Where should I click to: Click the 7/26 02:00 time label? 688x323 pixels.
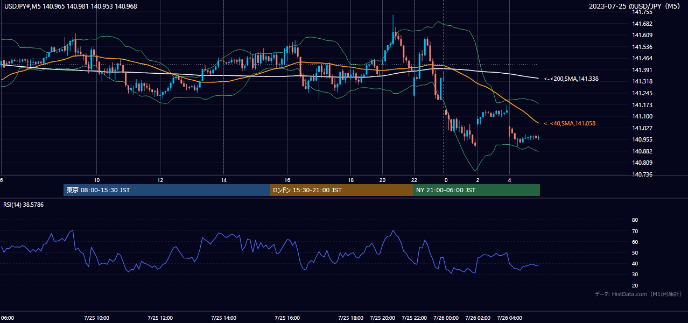[x=478, y=318]
